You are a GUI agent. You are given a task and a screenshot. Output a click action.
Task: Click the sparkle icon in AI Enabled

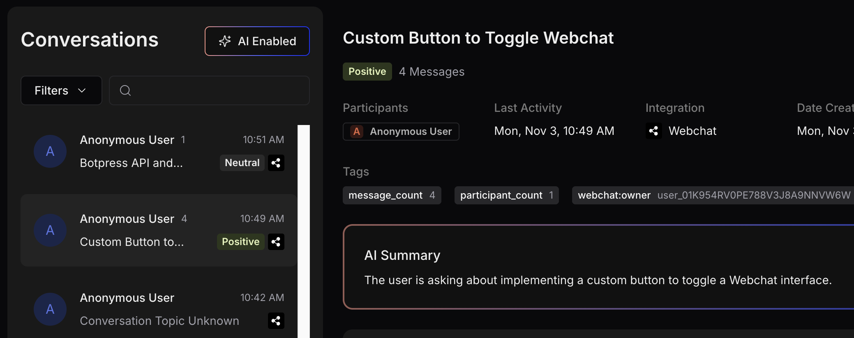point(225,41)
